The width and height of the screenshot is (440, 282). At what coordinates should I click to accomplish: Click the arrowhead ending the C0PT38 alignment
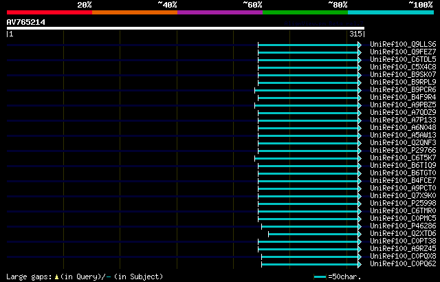[x=360, y=242]
